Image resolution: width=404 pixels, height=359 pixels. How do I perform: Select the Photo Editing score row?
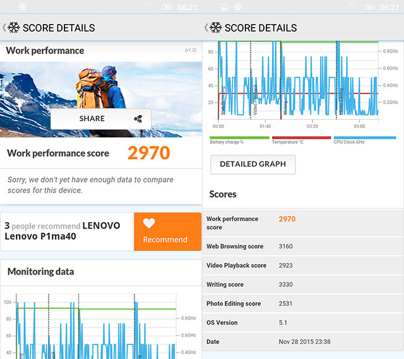[303, 303]
